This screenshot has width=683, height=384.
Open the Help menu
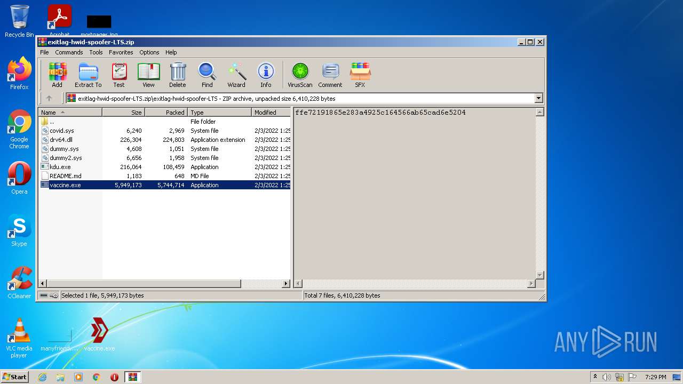point(171,52)
